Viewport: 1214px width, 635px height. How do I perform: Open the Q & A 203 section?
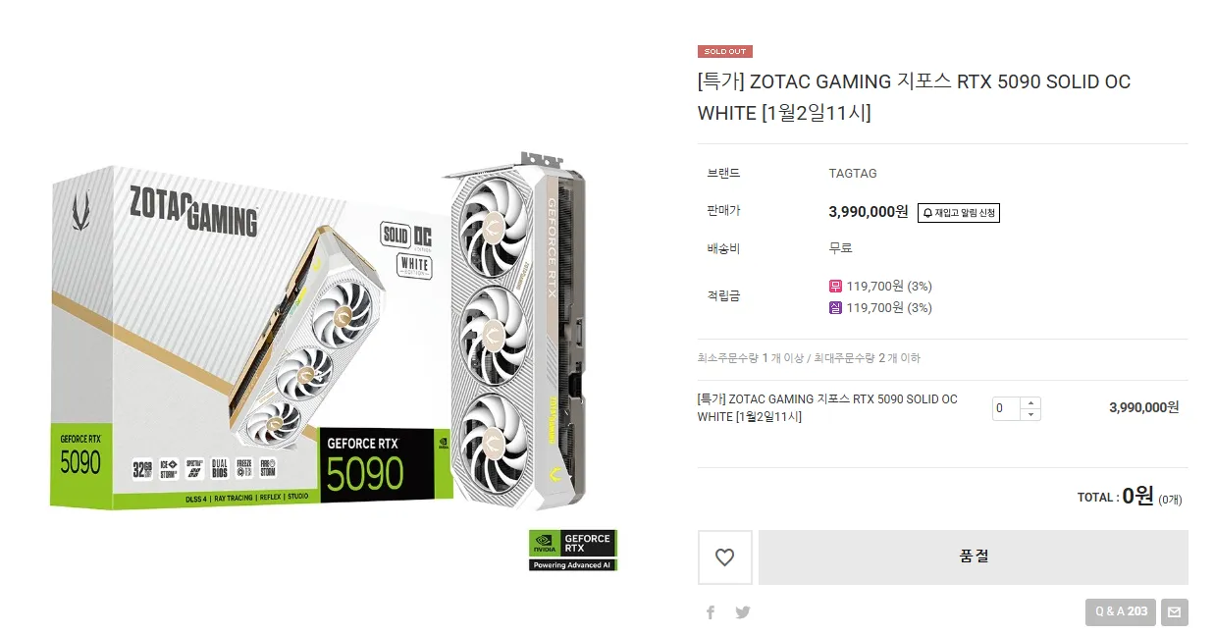click(x=1121, y=611)
